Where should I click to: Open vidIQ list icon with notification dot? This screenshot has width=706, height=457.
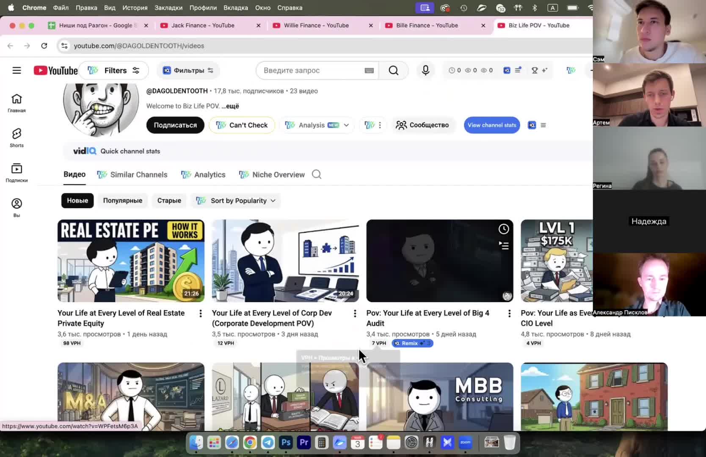pyautogui.click(x=518, y=70)
